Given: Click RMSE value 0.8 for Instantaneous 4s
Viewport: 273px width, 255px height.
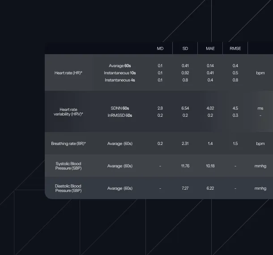Looking at the screenshot, I should click(235, 80).
